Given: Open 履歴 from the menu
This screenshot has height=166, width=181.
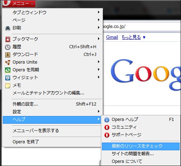Looking at the screenshot, I should coord(52,47).
